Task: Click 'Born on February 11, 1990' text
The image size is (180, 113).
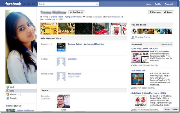Action: [x=52, y=19]
